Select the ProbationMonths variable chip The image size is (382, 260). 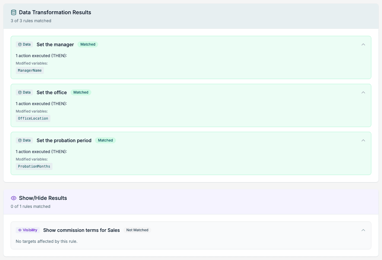(x=34, y=166)
